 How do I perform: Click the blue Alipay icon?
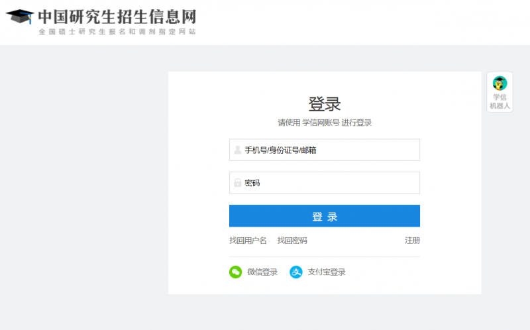[x=296, y=272]
